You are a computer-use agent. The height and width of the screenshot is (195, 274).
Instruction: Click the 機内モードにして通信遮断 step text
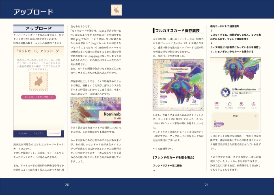pyautogui.click(x=225, y=26)
